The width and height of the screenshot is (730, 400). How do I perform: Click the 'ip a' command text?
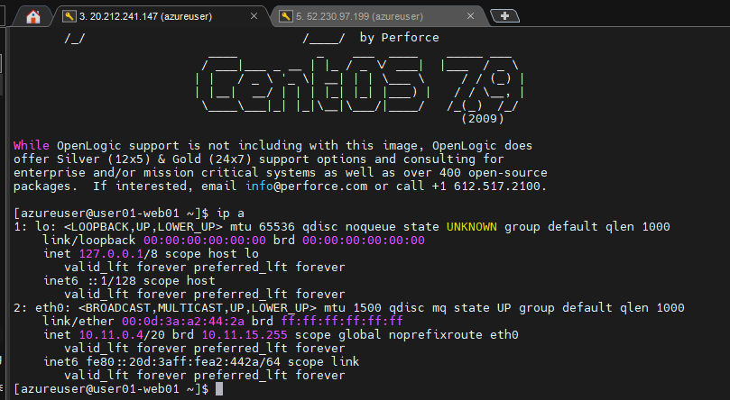tap(230, 214)
